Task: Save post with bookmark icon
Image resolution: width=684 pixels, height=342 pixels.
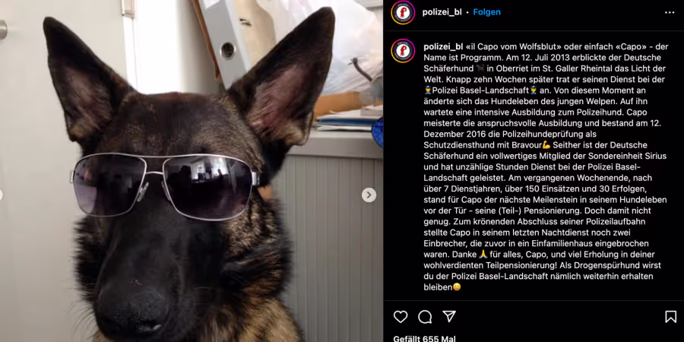Action: coord(670,317)
